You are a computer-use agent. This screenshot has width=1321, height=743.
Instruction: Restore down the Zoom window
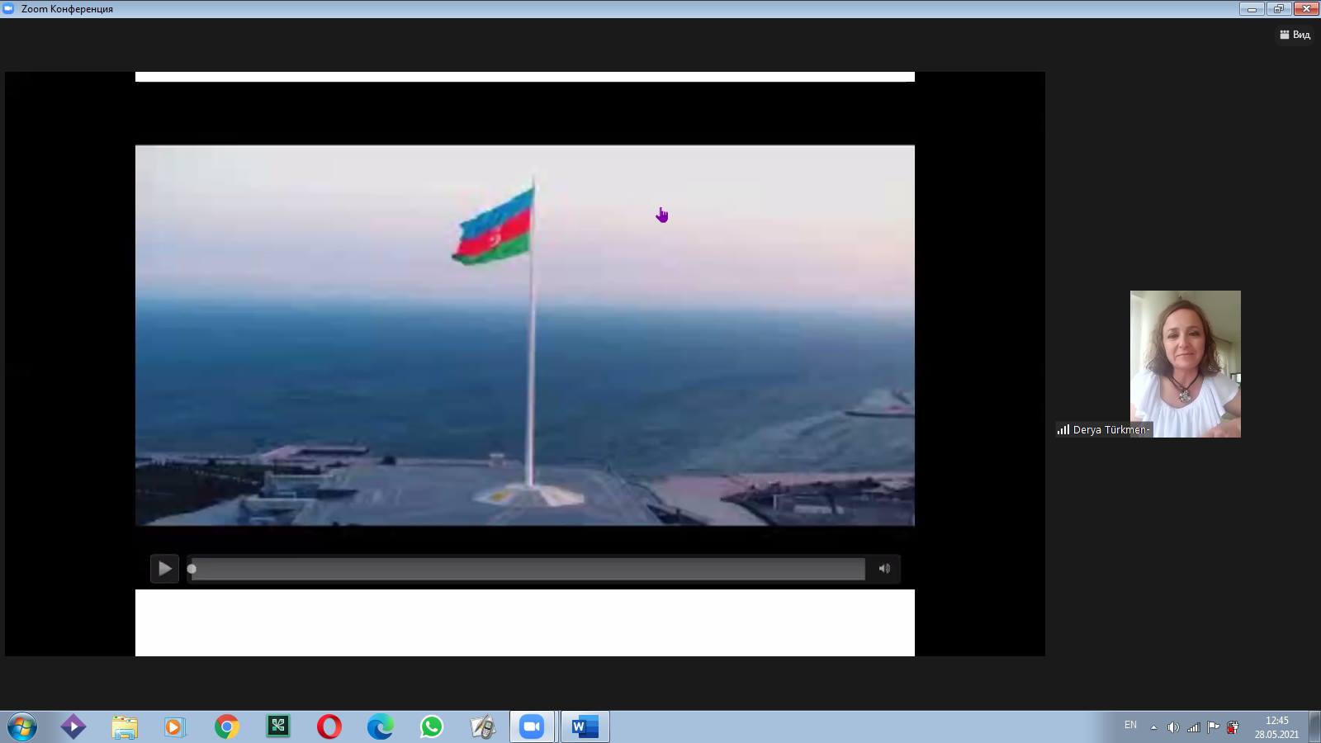point(1278,9)
